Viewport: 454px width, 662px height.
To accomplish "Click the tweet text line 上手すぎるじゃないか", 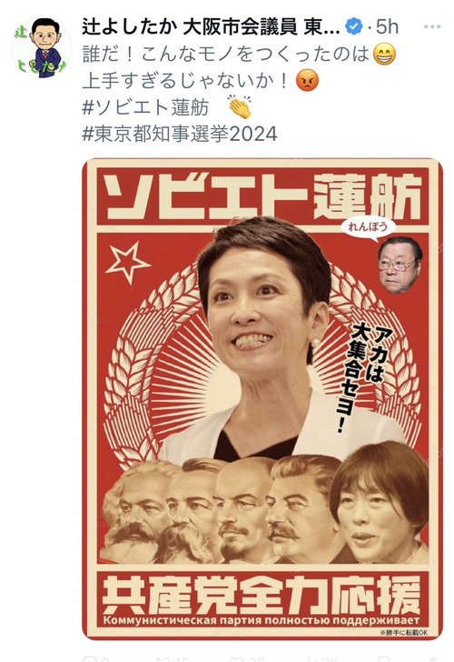I will coord(185,81).
